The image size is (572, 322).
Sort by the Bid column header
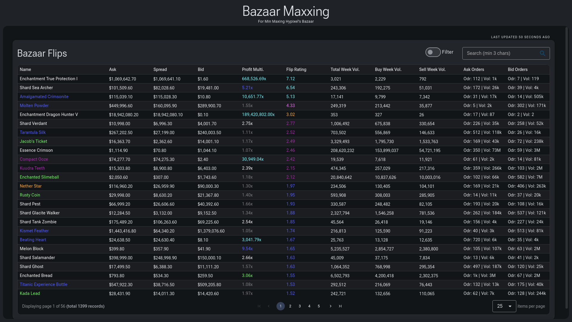coord(201,69)
